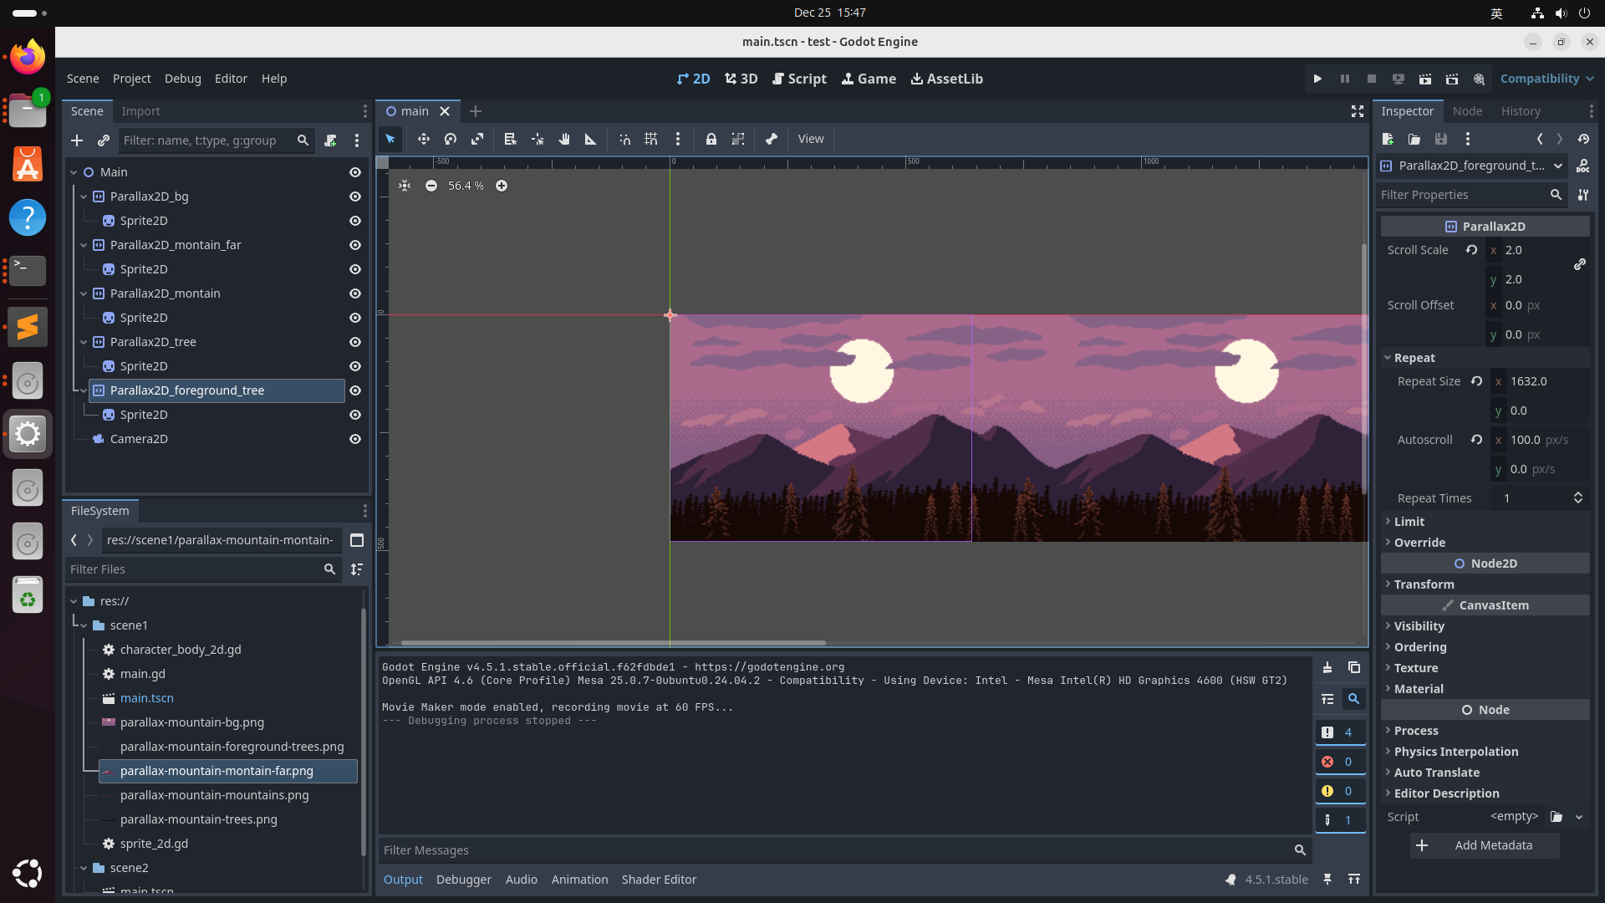This screenshot has height=903, width=1605.
Task: Open the Compatibility renderer dropdown
Action: (x=1546, y=79)
